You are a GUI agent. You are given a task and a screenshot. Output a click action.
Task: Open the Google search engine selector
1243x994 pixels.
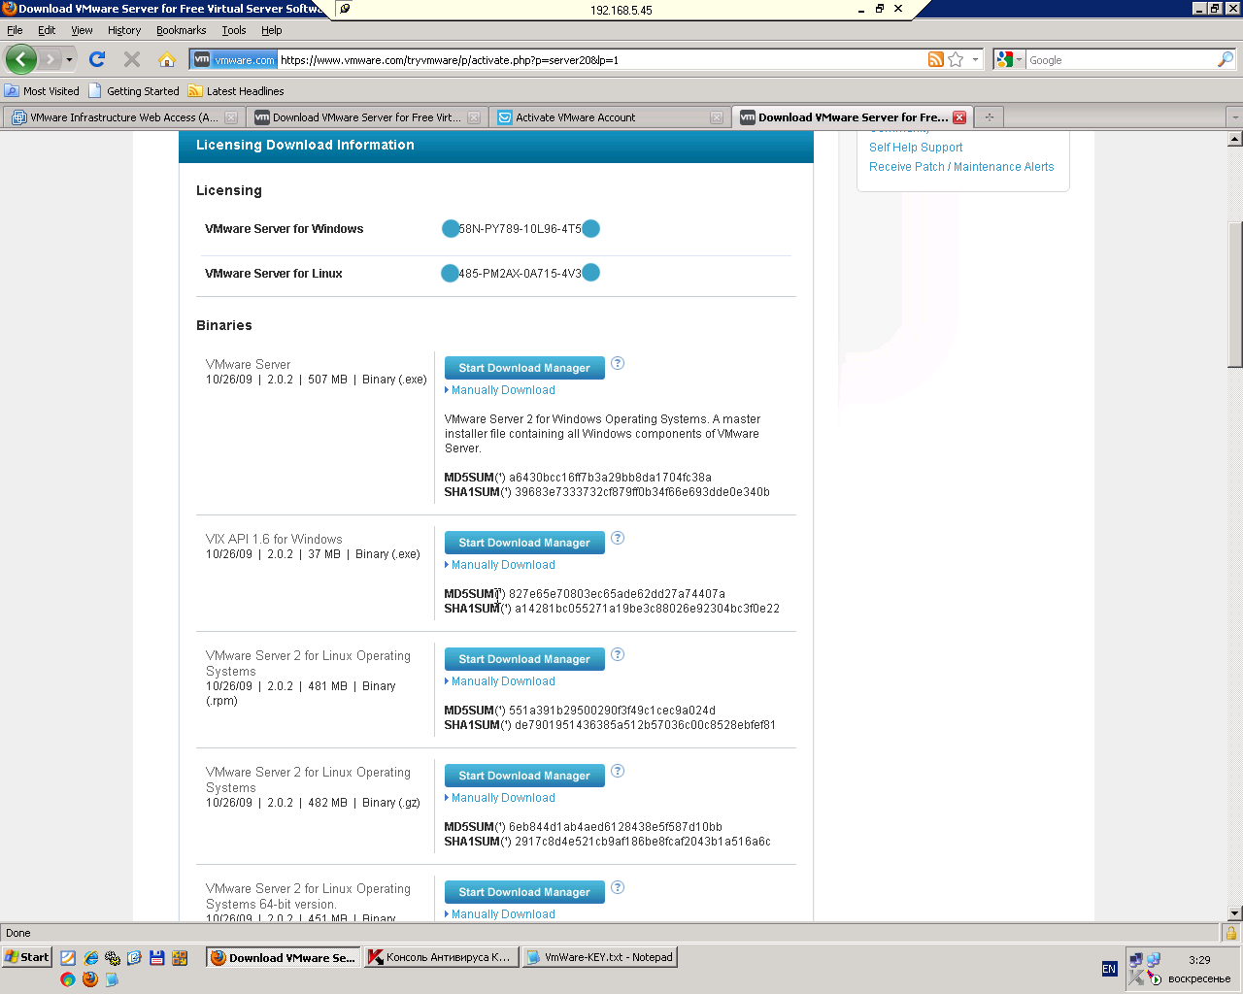coord(1009,59)
